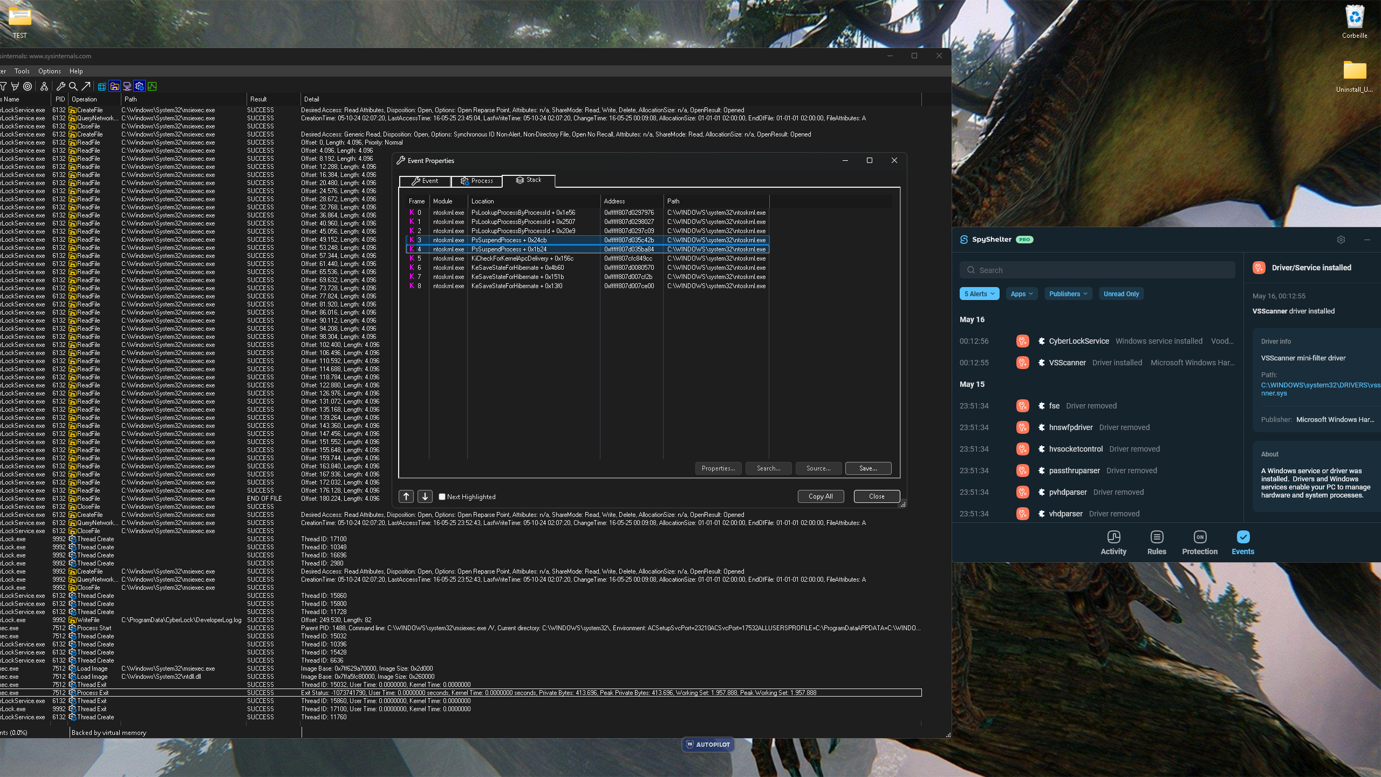Click the Properties... button in Event Properties
Screen dimensions: 1381x777
coord(718,468)
